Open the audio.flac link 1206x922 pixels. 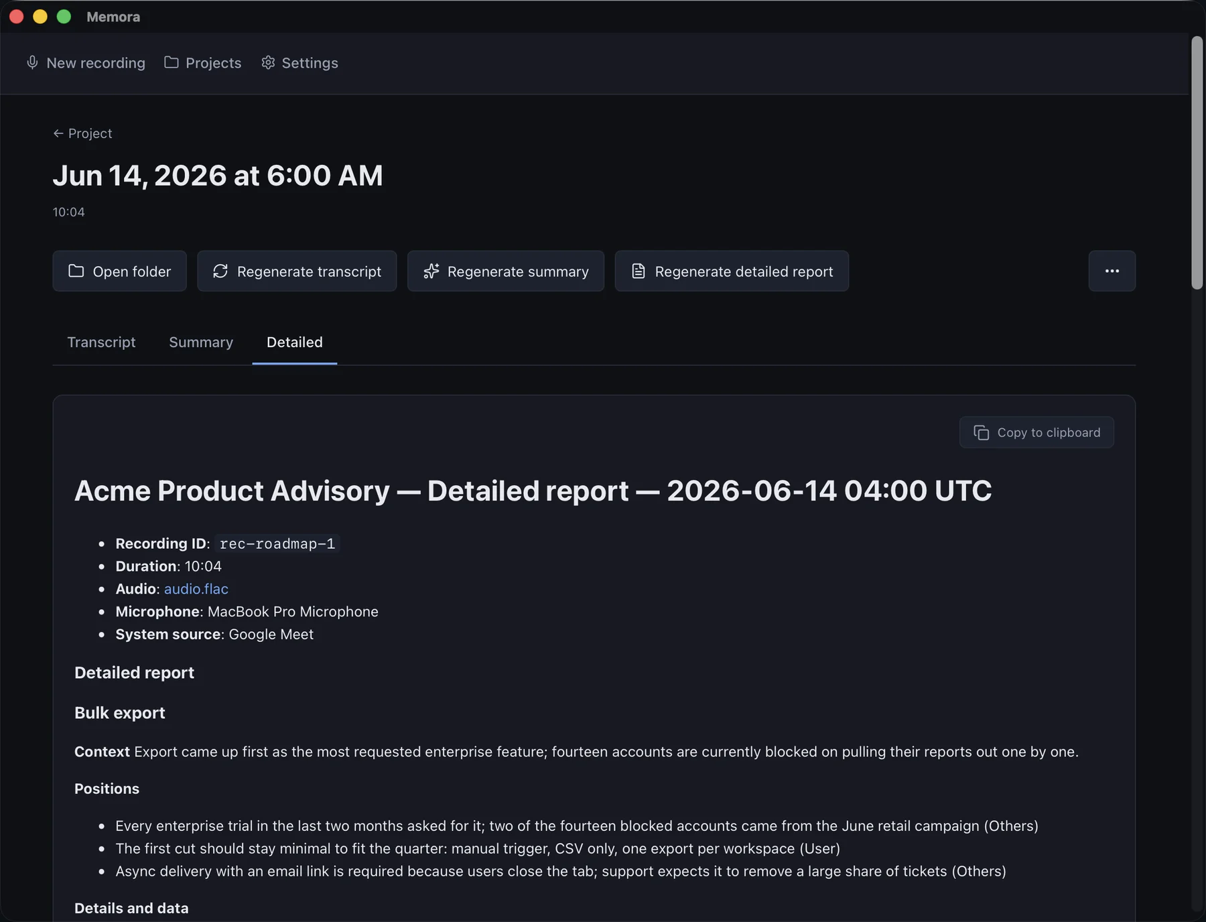pyautogui.click(x=196, y=589)
